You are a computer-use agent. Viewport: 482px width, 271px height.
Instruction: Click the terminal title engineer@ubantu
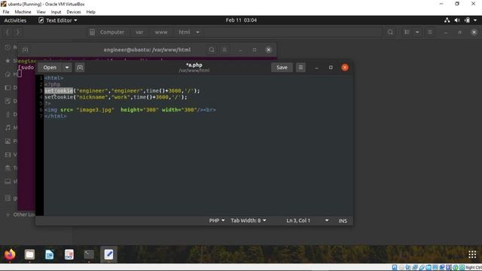click(147, 50)
